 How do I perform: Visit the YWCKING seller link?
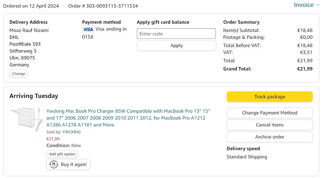pos(71,132)
